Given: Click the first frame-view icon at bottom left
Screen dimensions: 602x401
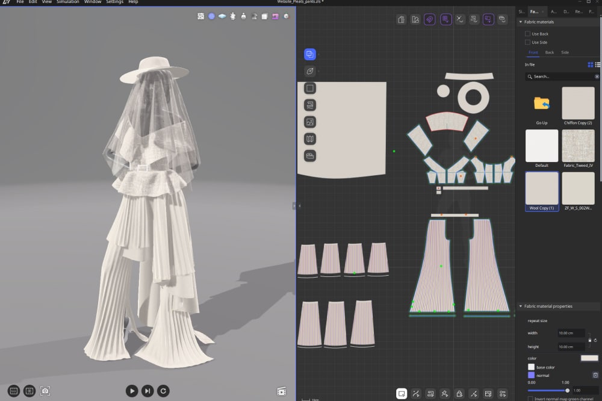Looking at the screenshot, I should click(13, 391).
